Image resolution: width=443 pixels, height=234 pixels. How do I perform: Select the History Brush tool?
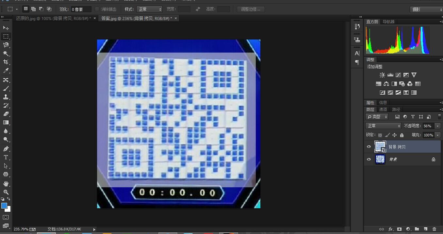tap(6, 105)
